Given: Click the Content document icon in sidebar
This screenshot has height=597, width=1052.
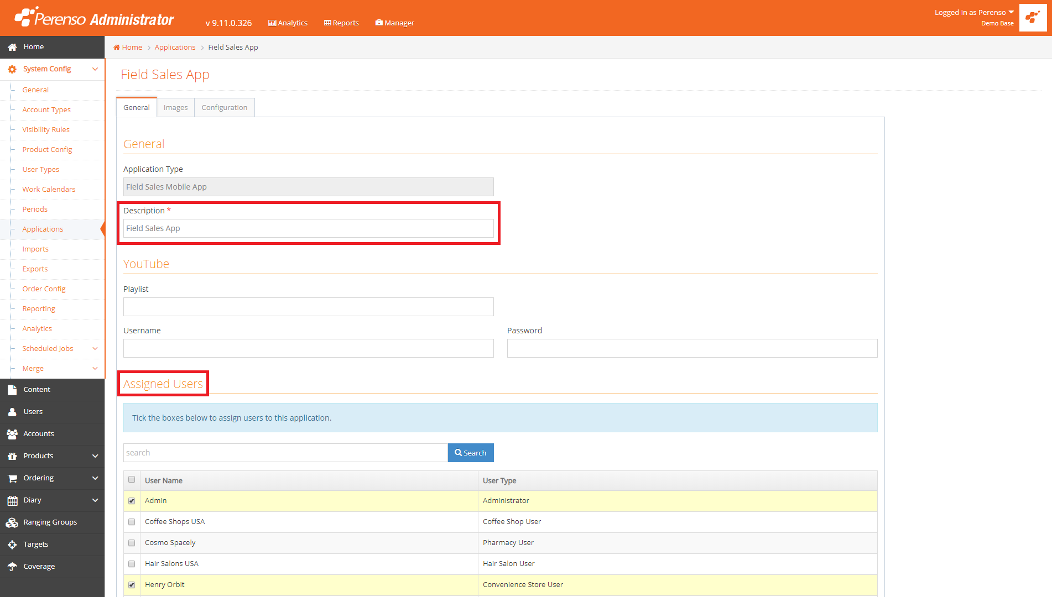Looking at the screenshot, I should tap(12, 390).
